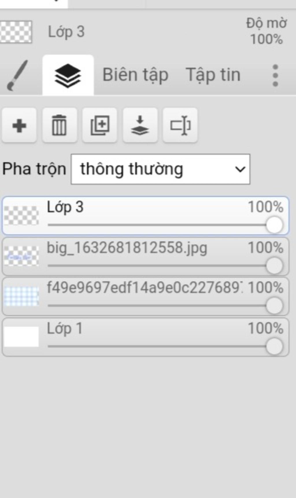
Task: Click the Lớp 1 opacity slider handle
Action: click(274, 346)
